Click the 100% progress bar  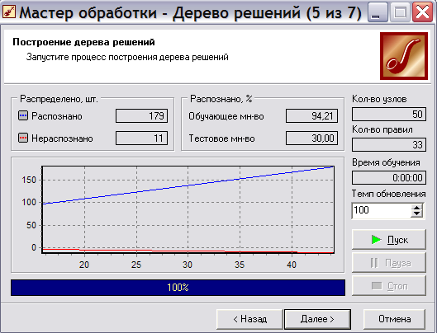pyautogui.click(x=178, y=288)
